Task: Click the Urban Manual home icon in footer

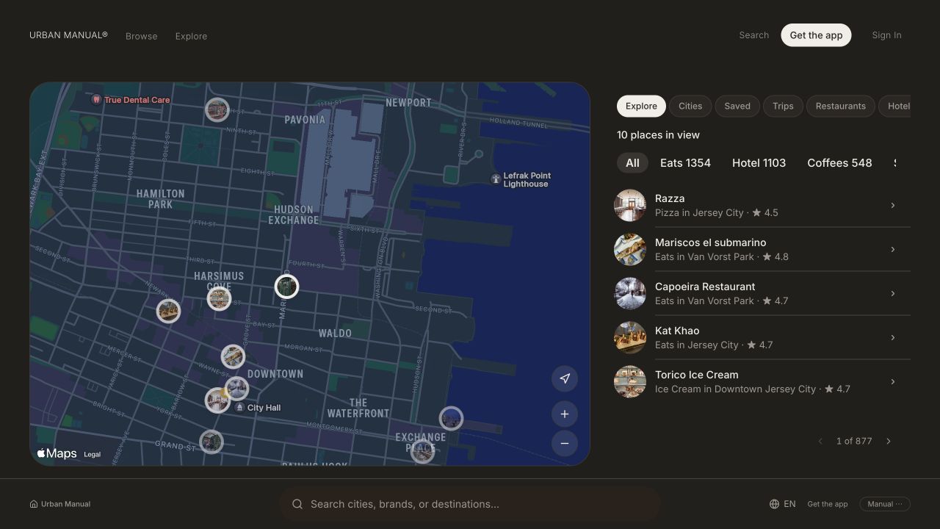Action: 34,504
